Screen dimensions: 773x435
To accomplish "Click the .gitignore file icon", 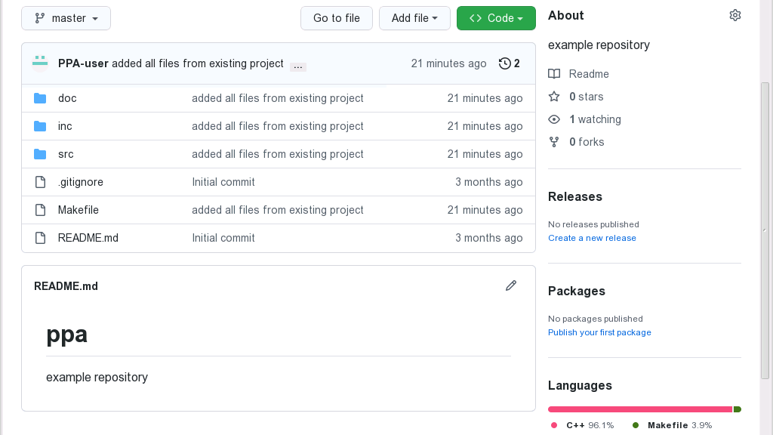I will coord(41,182).
